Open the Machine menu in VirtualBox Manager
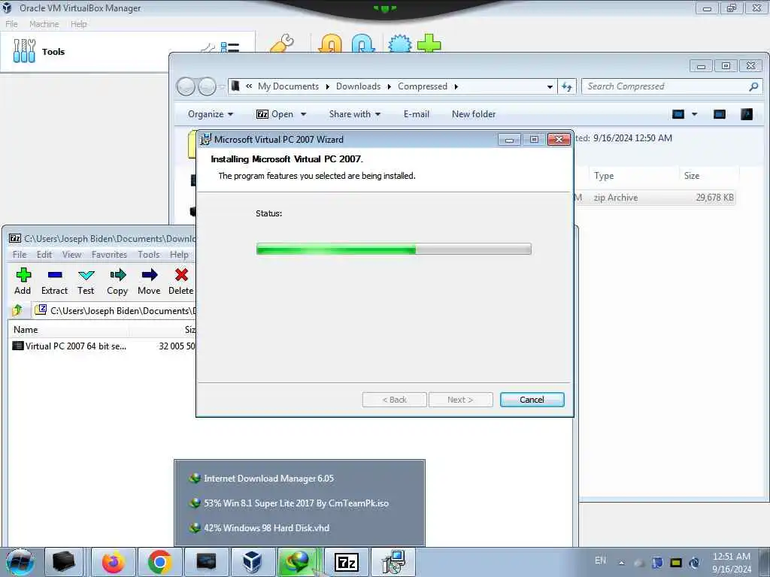 (44, 24)
